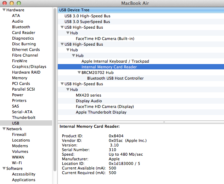This screenshot has width=224, height=184.
Task: Open the Bluetooth hardware section
Action: click(21, 27)
